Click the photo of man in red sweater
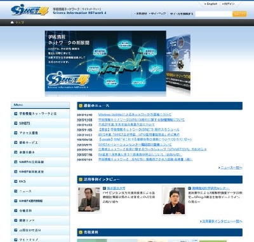 [x=174, y=201]
